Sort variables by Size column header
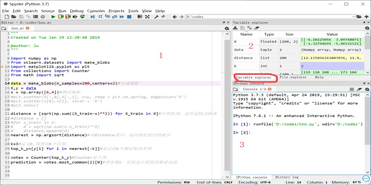Image resolution: width=371 pixels, height=185 pixels. click(289, 34)
